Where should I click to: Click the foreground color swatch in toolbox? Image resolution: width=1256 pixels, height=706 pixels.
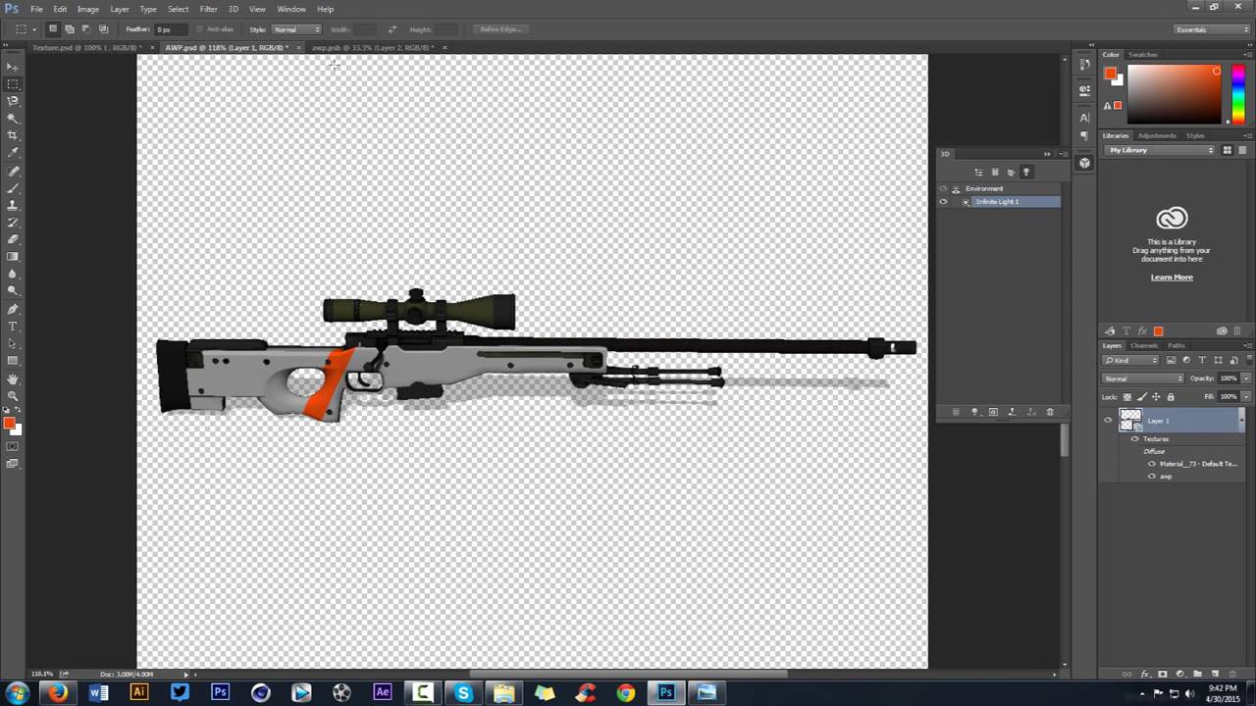click(9, 424)
